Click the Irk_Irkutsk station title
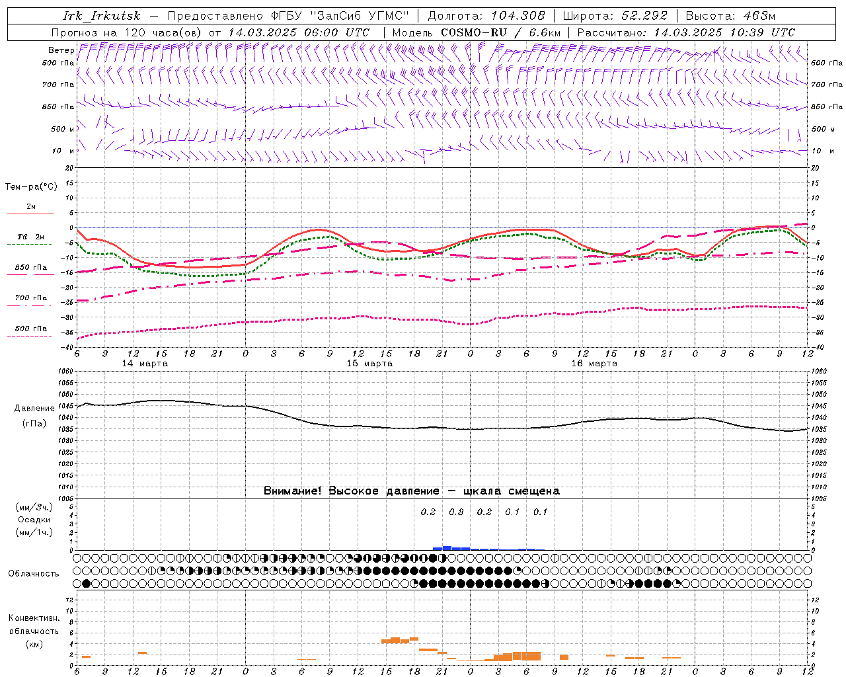Image resolution: width=846 pixels, height=677 pixels. pyautogui.click(x=102, y=16)
